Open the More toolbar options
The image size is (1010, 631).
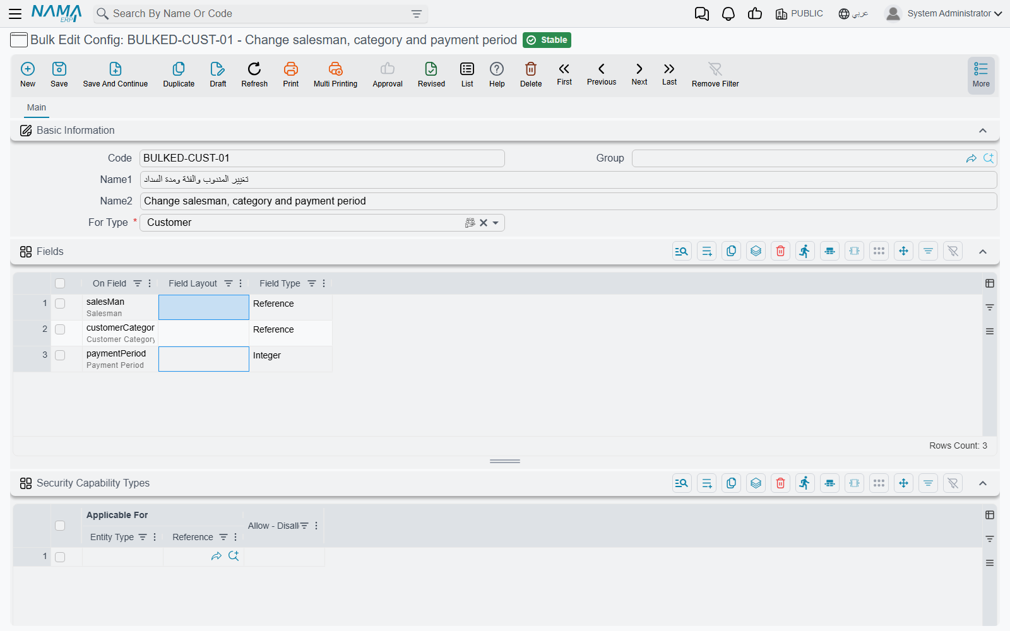click(981, 76)
